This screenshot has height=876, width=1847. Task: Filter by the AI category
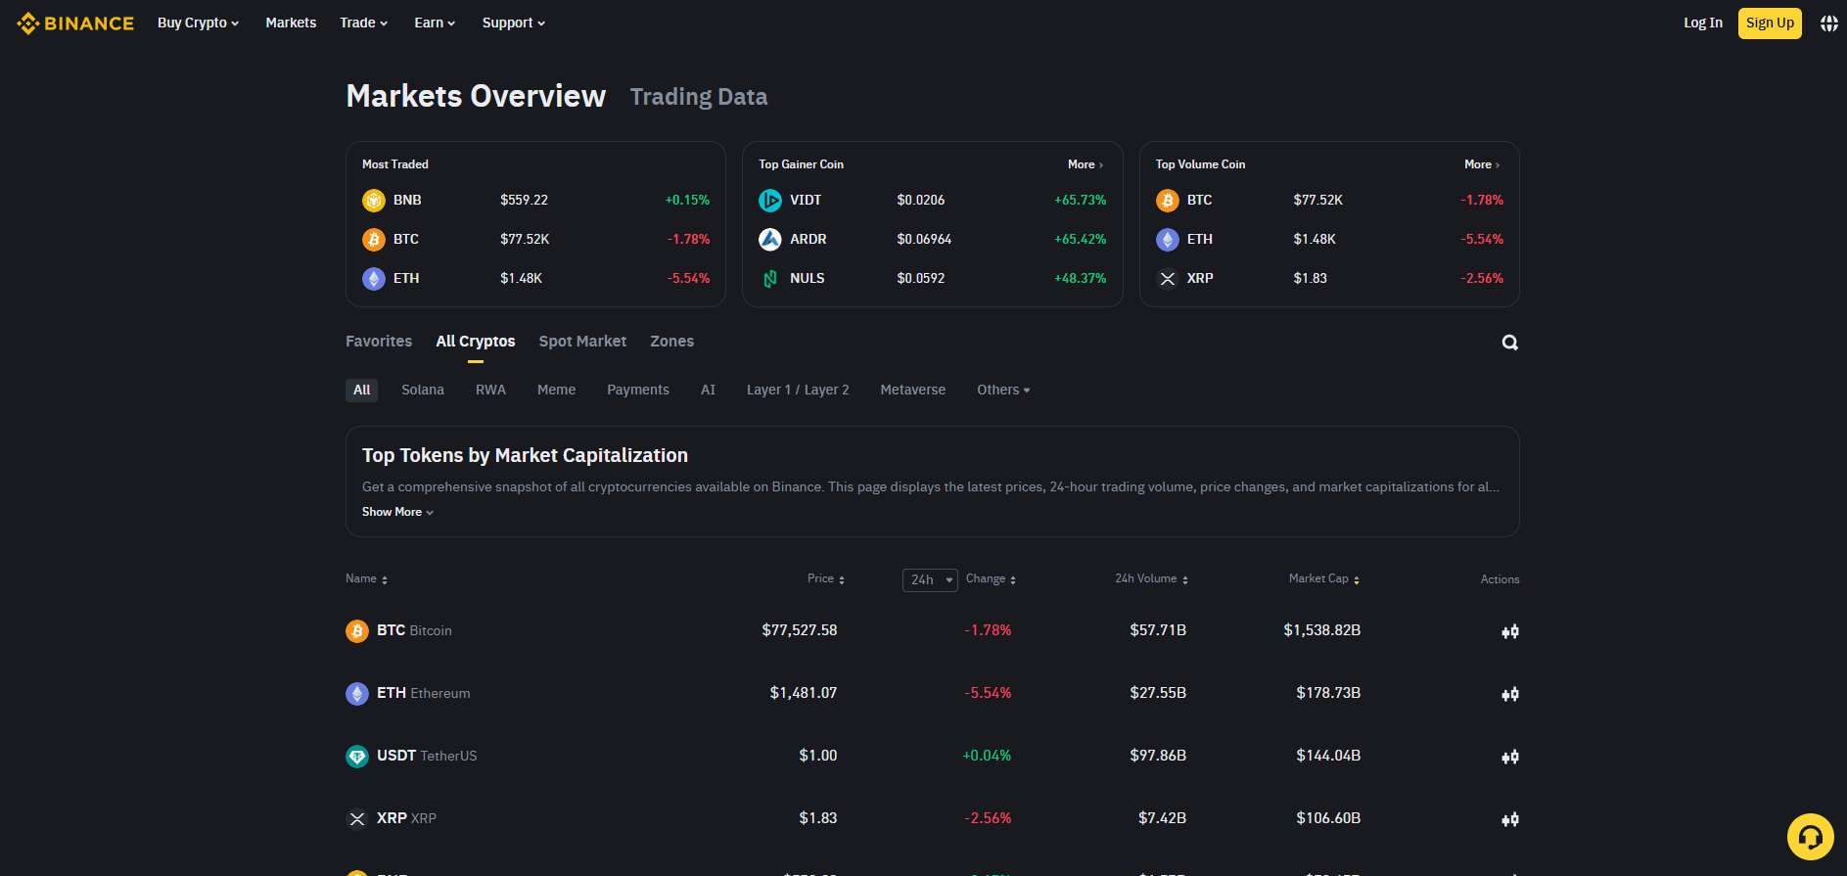pos(708,390)
